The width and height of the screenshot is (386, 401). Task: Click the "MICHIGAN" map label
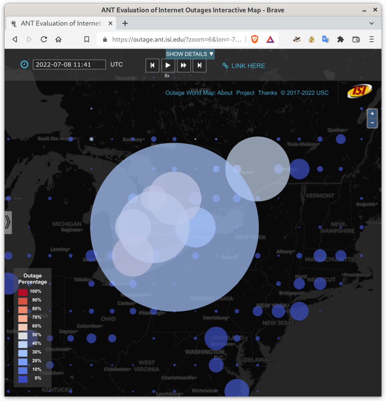(67, 224)
